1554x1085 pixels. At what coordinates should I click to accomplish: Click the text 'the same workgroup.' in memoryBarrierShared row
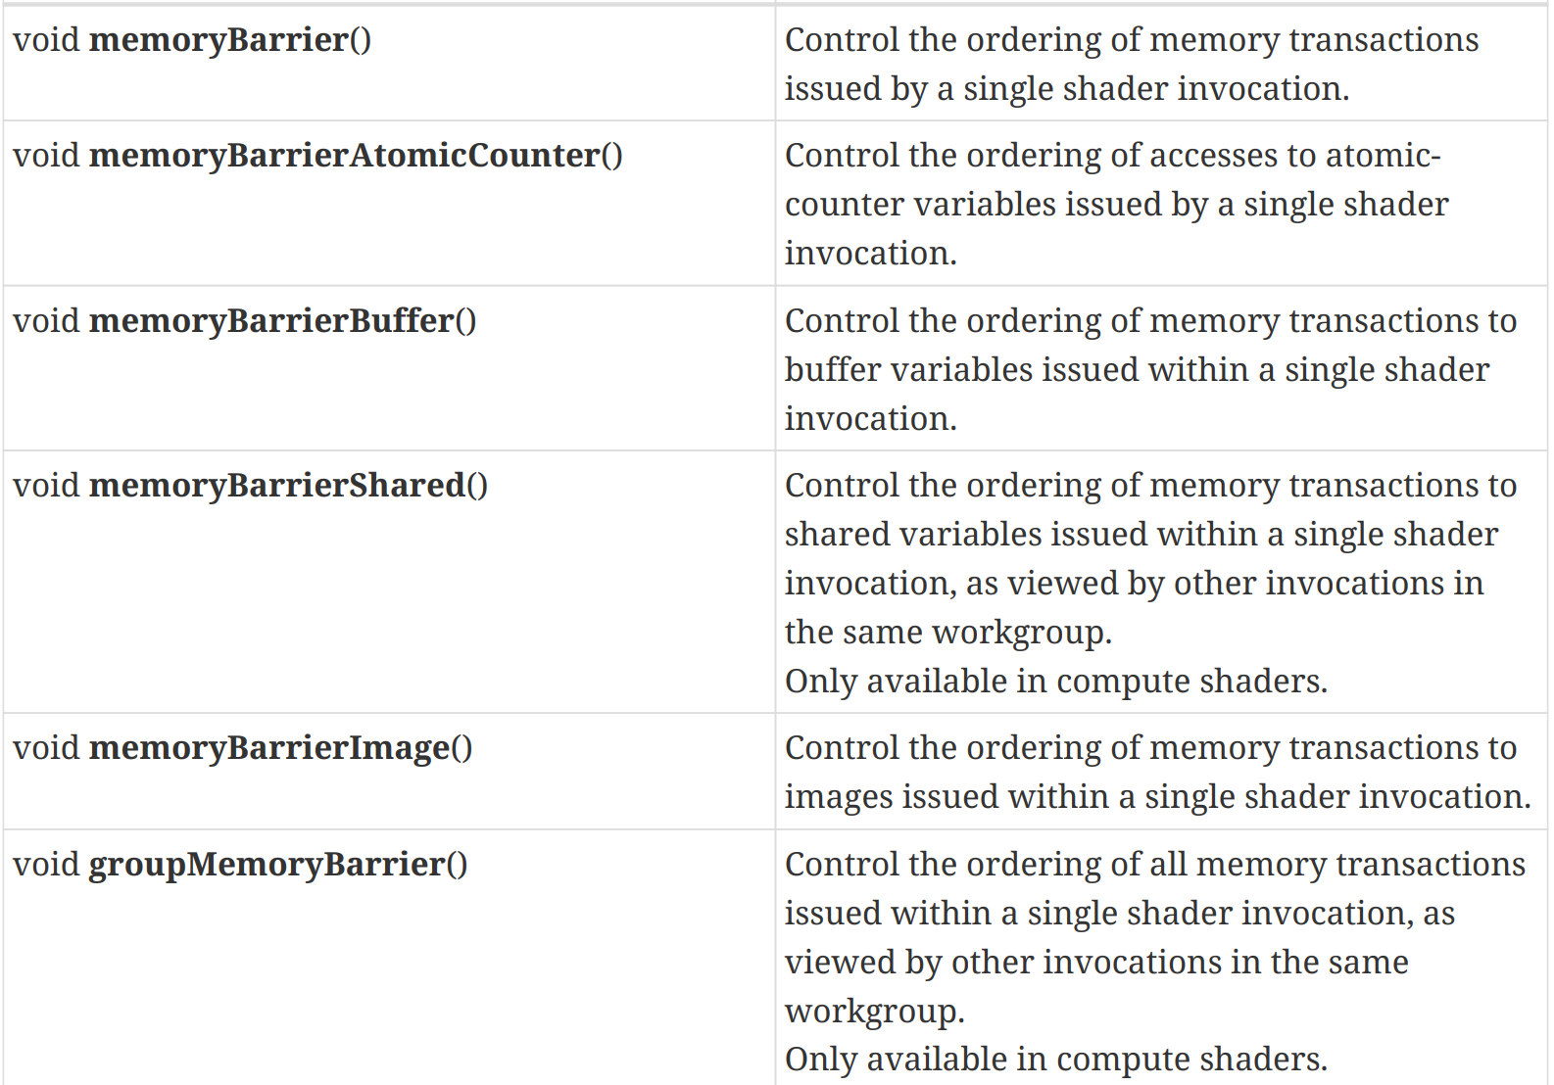tap(947, 633)
